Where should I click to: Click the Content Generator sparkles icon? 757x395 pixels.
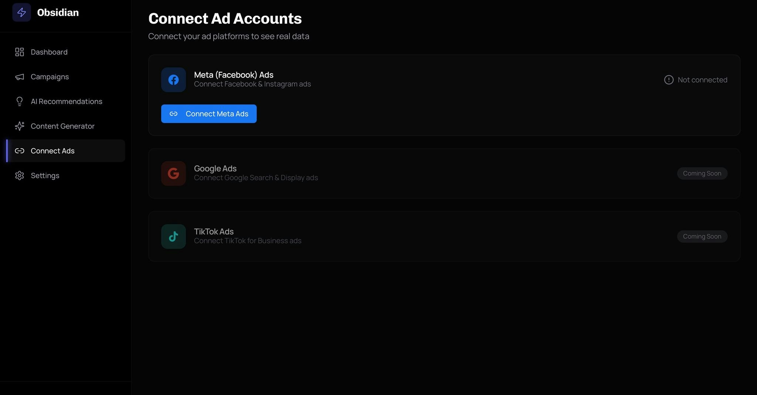tap(19, 126)
